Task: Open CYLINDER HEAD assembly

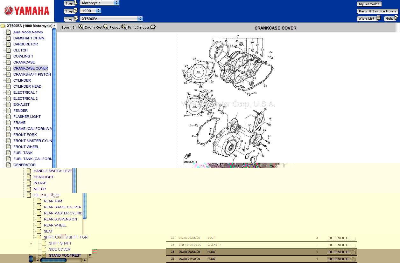Action: point(27,86)
